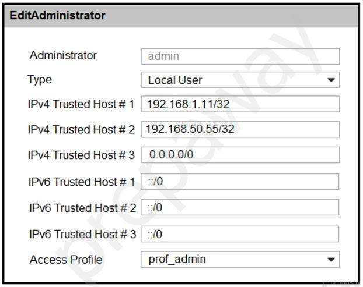The image size is (363, 287).
Task: Click the IPv4 Trusted Host #1 label
Action: pos(81,104)
